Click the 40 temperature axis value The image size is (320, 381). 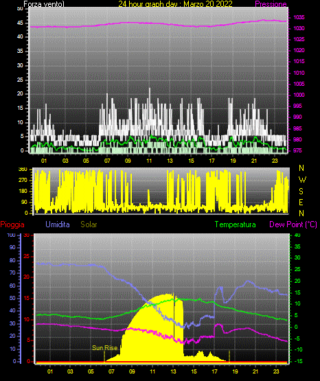tap(297, 235)
